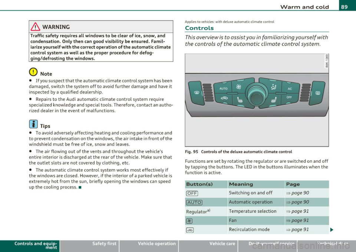The height and width of the screenshot is (252, 356).
Task: Follow page 90 link for Switching on and off
Action: coord(297,193)
